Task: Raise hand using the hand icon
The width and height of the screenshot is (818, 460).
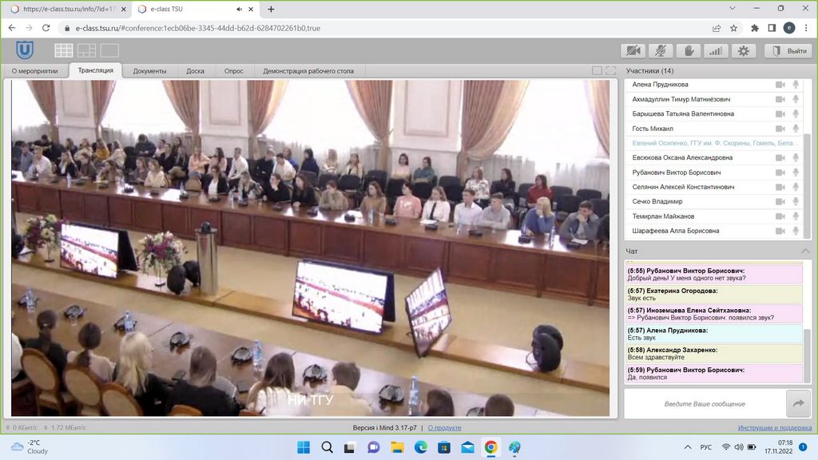Action: [x=688, y=51]
